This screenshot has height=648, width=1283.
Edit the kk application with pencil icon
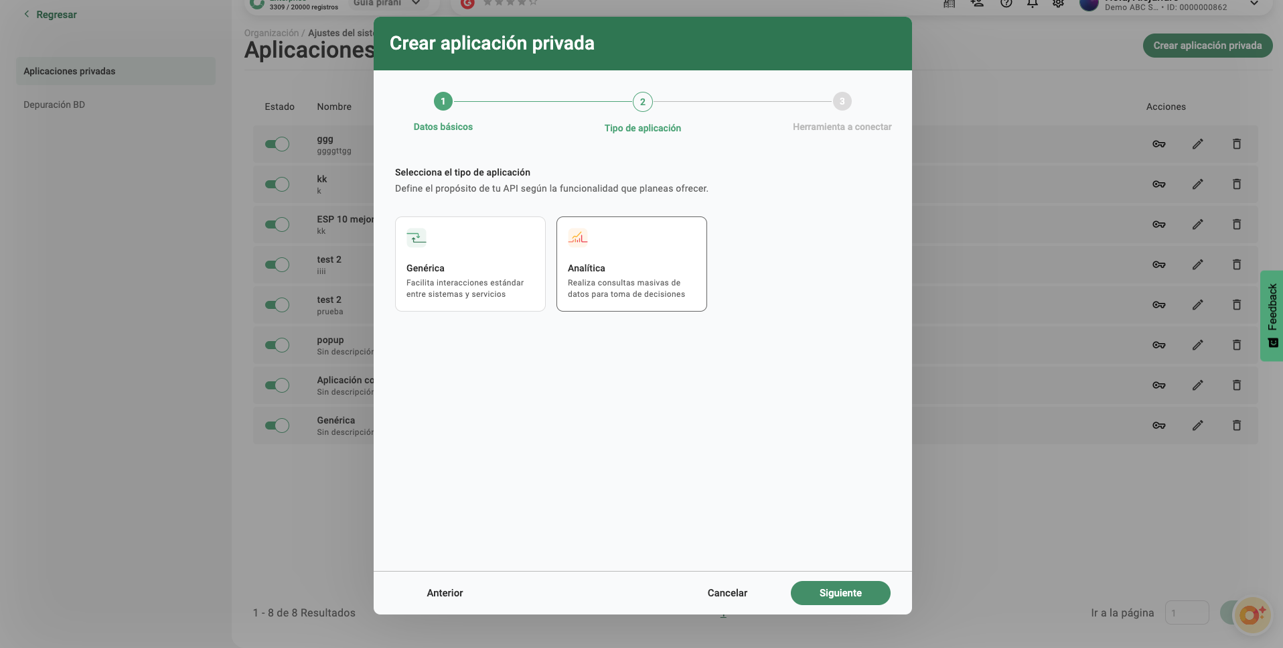[1197, 184]
